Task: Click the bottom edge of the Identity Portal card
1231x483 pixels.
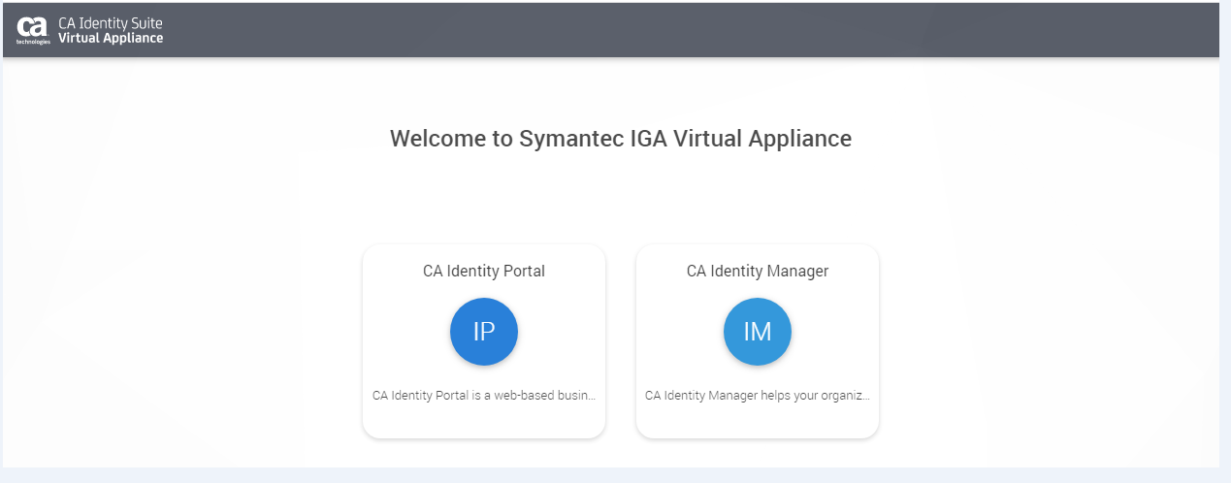Action: (x=484, y=435)
